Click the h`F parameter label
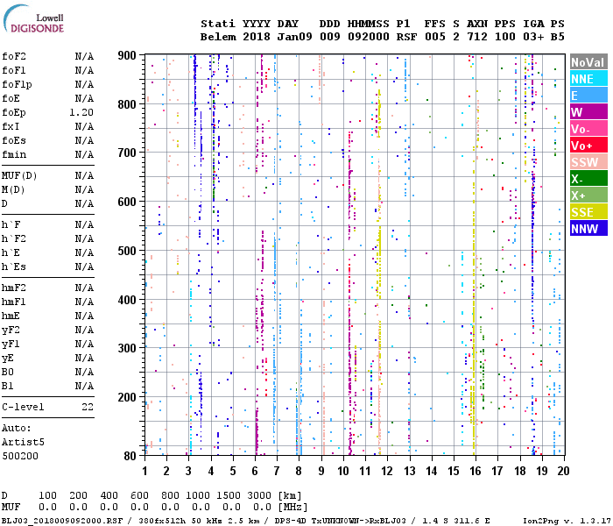The image size is (613, 526). point(11,224)
